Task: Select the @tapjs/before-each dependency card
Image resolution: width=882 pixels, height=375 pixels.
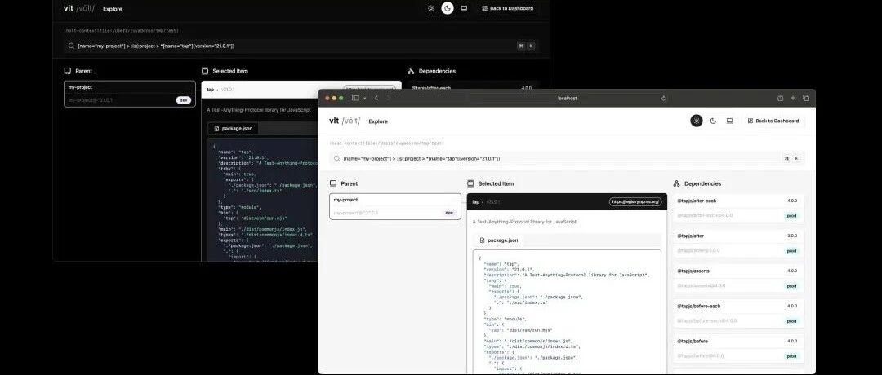Action: coord(738,313)
